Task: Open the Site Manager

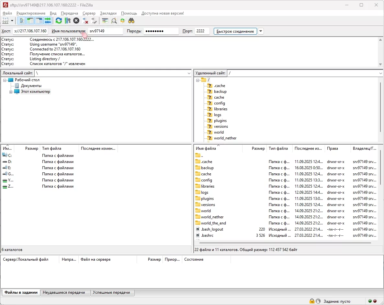Action: [x=6, y=20]
